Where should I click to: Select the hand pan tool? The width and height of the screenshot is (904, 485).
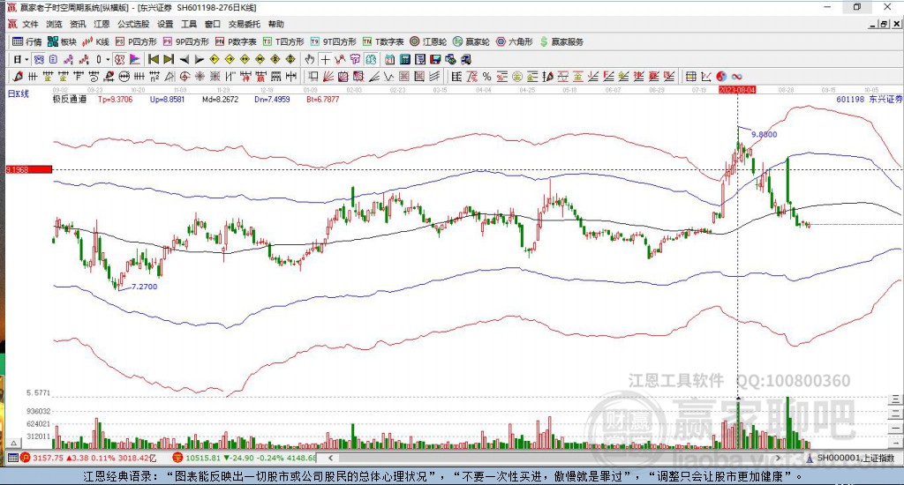[310, 59]
